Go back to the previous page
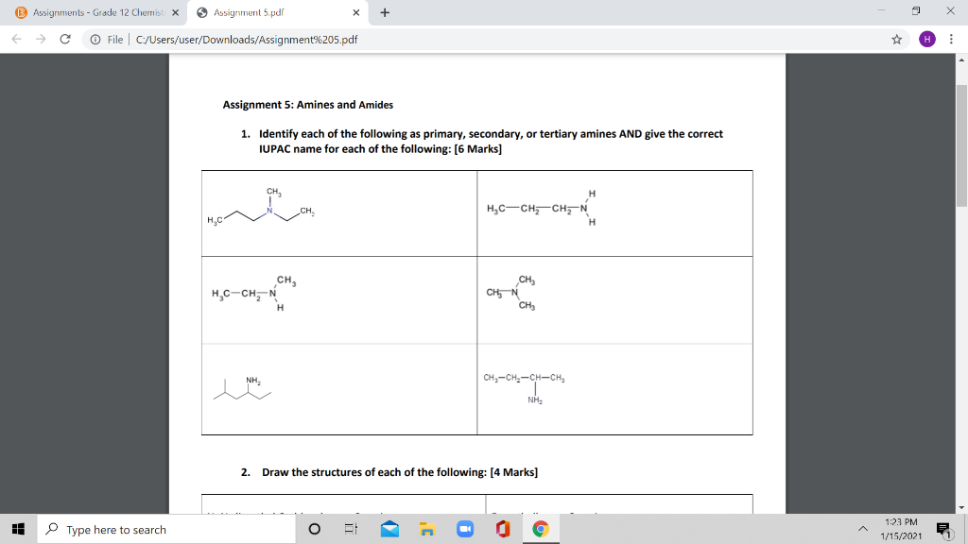Screen dimensions: 968x544 (x=16, y=41)
